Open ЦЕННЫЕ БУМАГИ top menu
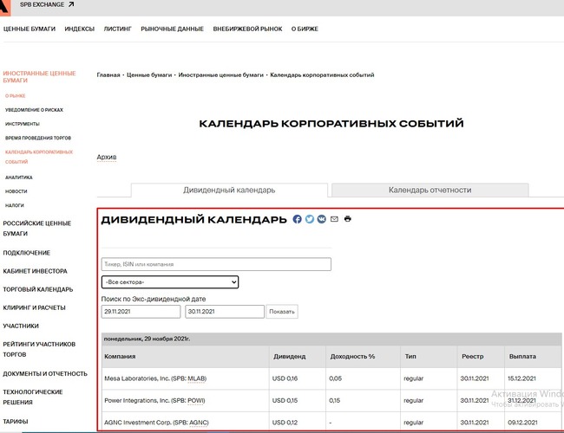The image size is (564, 433). point(30,29)
